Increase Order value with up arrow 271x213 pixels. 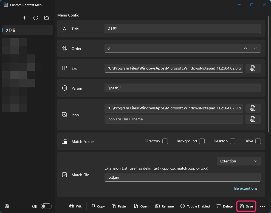coord(245,48)
